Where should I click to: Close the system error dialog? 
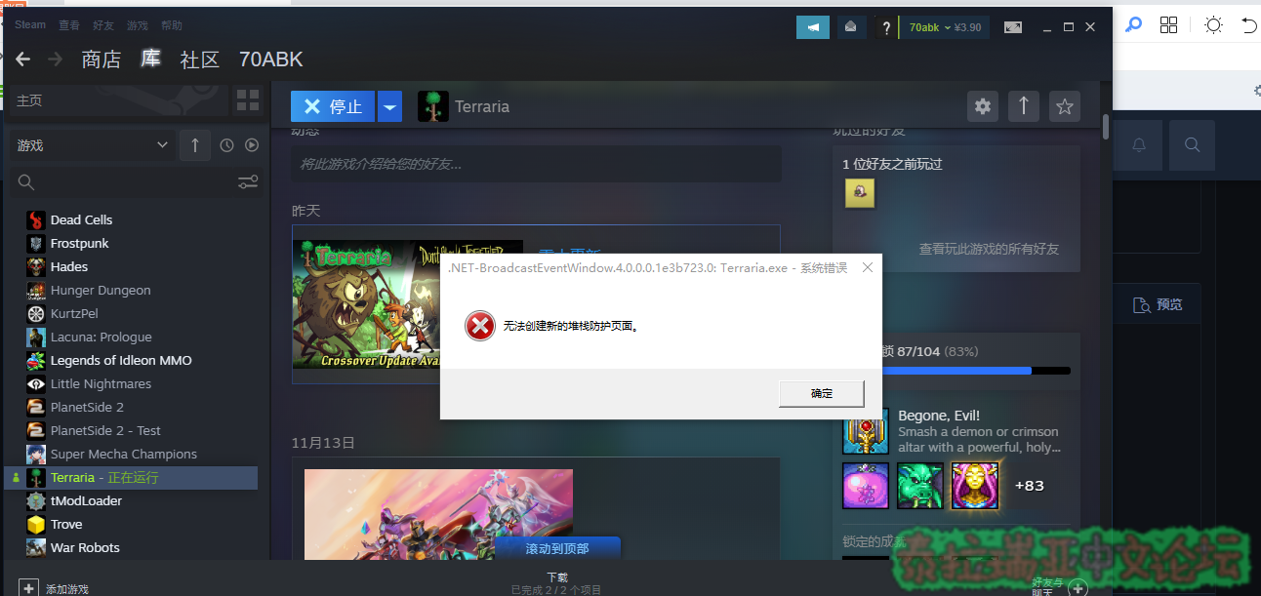point(867,267)
